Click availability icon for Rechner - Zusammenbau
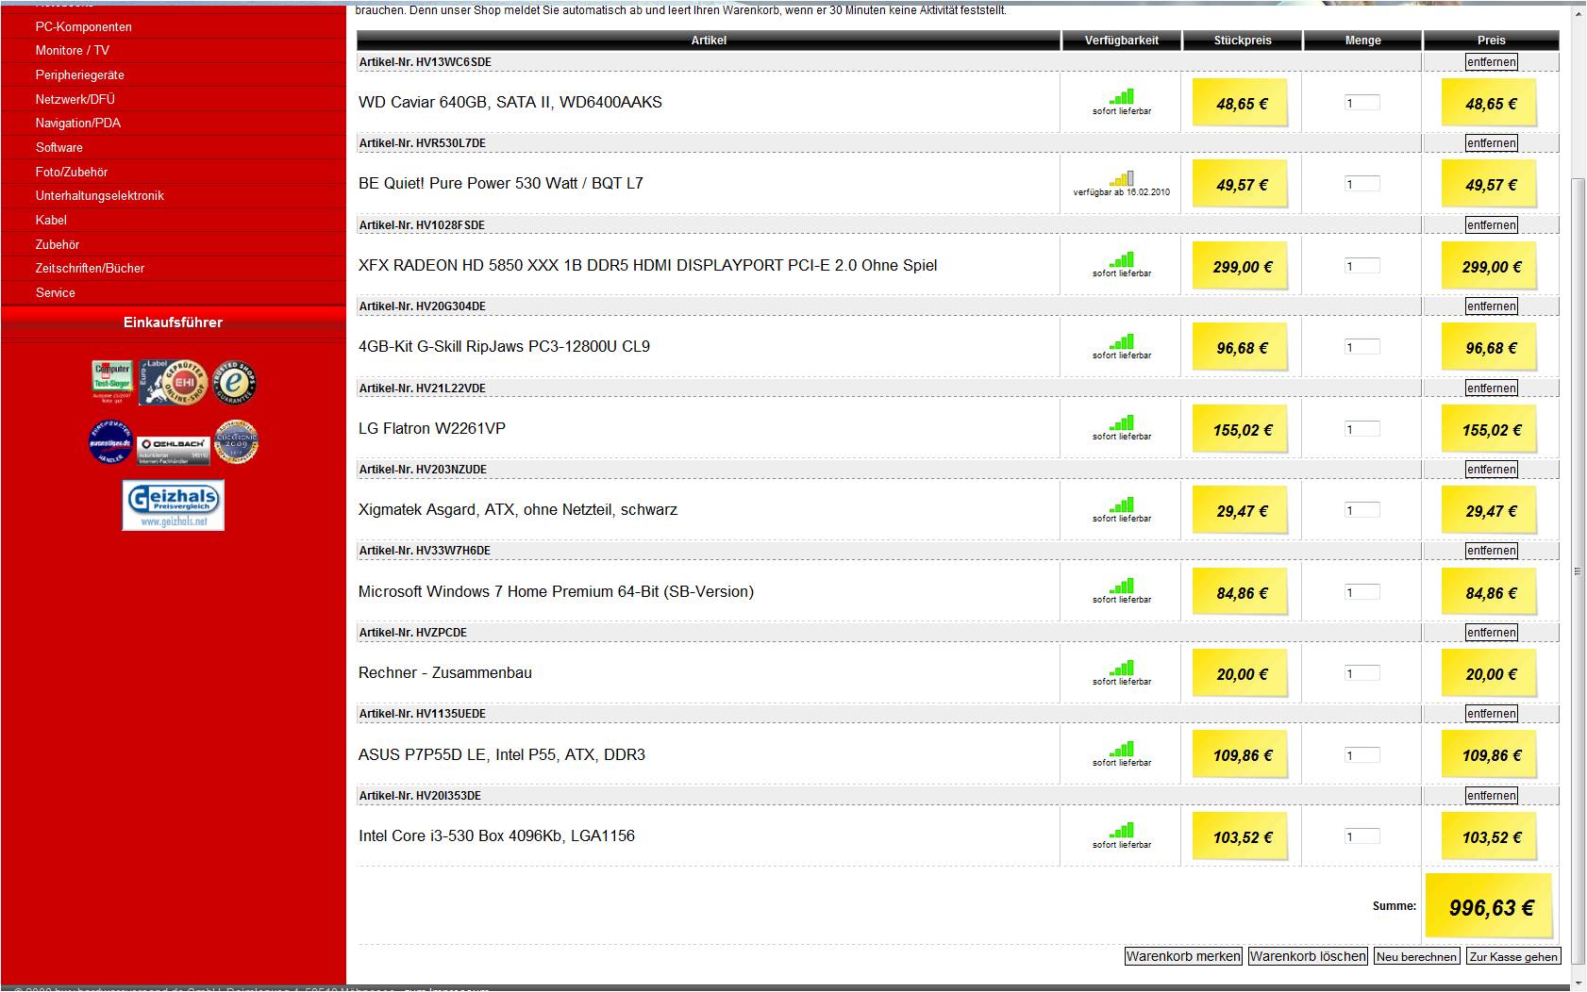Image resolution: width=1587 pixels, height=992 pixels. pyautogui.click(x=1122, y=667)
